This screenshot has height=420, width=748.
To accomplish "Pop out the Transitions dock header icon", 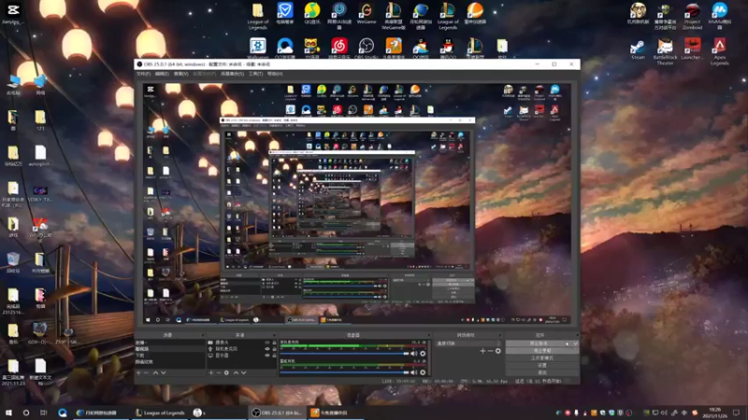I will click(x=500, y=335).
